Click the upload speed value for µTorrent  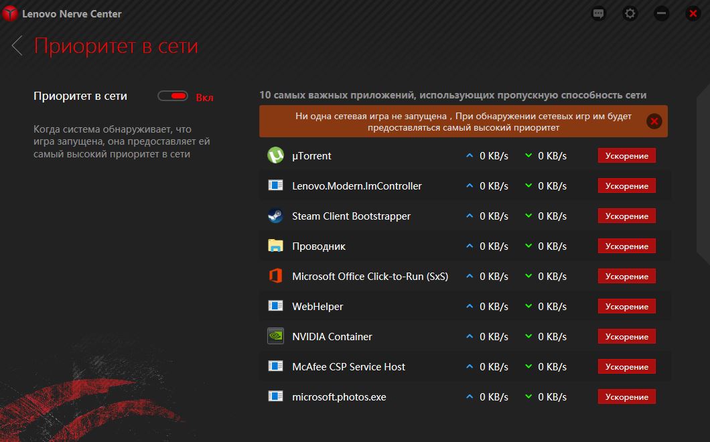(x=494, y=156)
